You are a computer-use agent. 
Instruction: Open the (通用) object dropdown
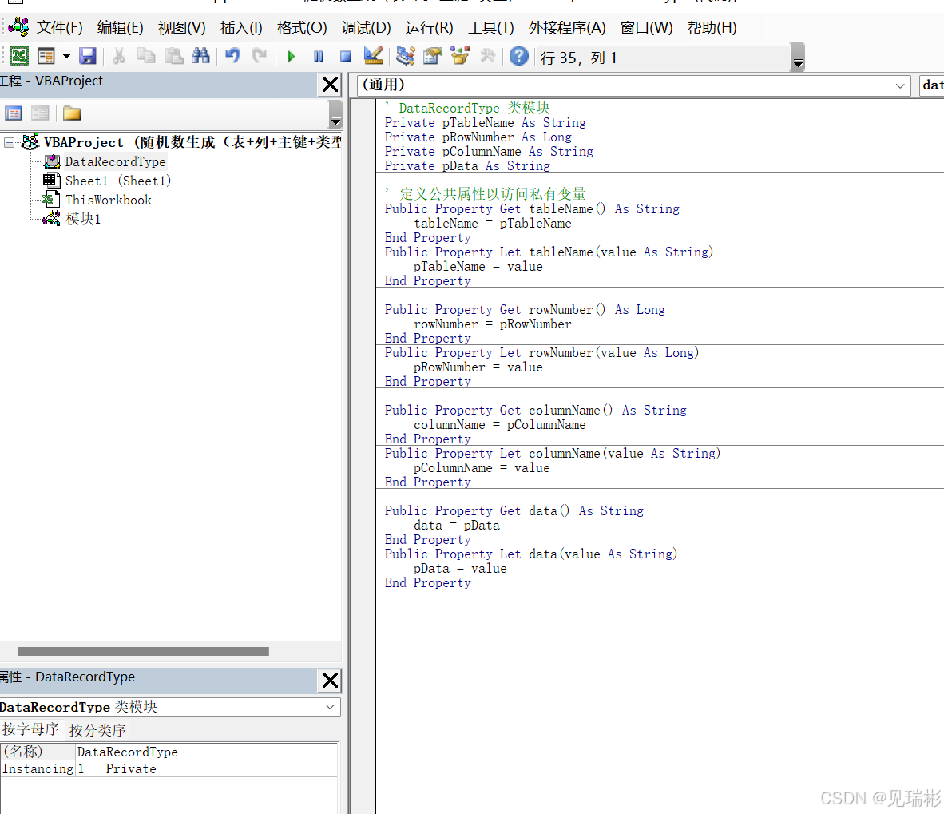900,85
